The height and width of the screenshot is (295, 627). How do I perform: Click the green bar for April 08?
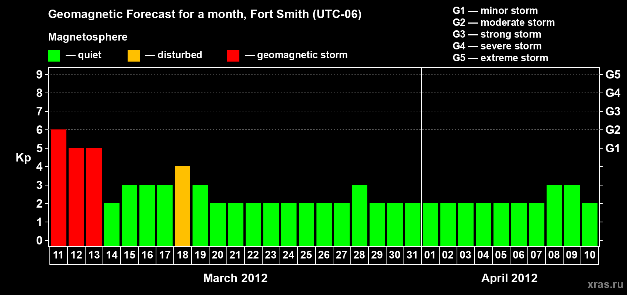click(554, 215)
